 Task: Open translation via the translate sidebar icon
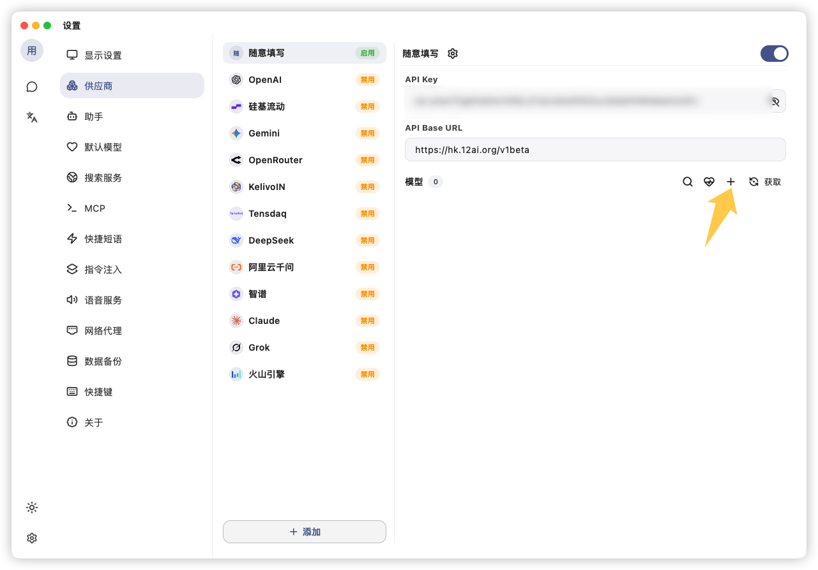32,117
